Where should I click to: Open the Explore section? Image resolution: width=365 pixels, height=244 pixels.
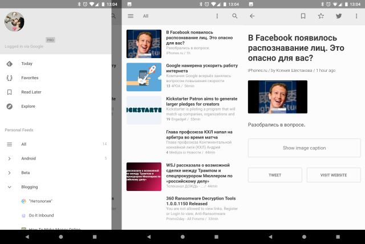pyautogui.click(x=56, y=106)
